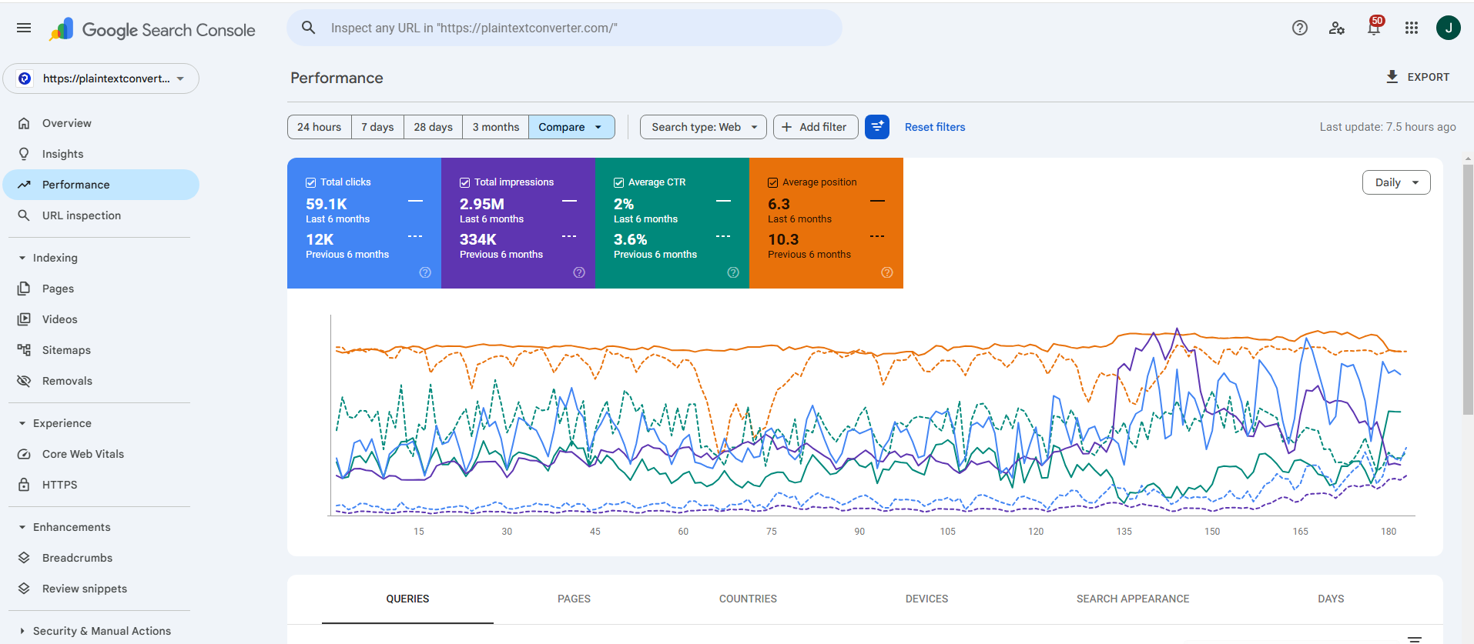Open Search type: Web dropdown

click(703, 127)
